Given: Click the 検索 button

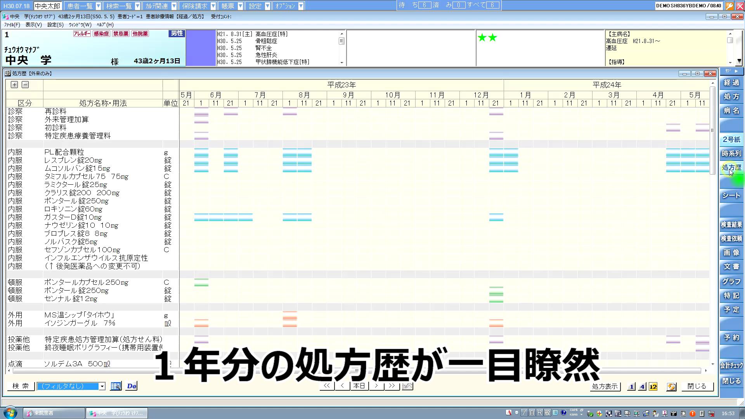Looking at the screenshot, I should [x=21, y=386].
